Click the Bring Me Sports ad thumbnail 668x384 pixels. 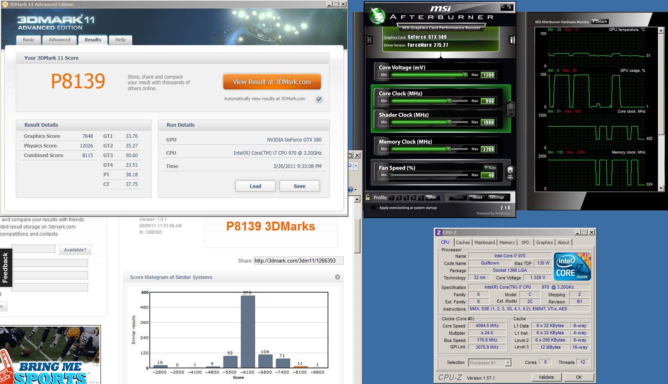click(50, 355)
